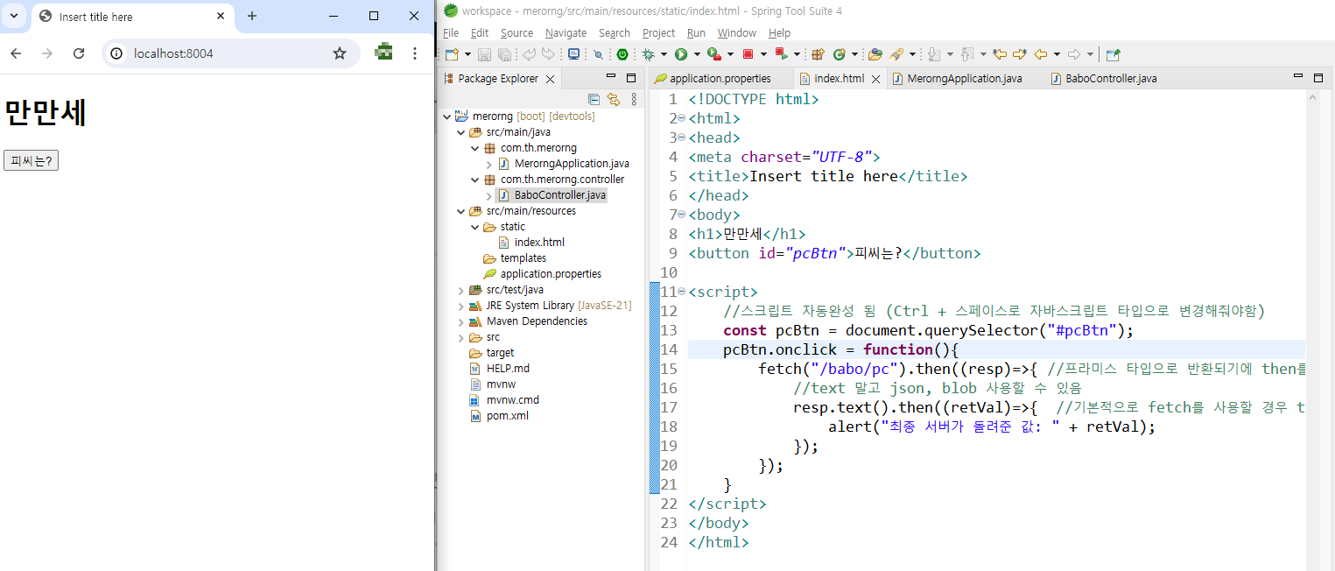Click the New Java Package icon

[x=819, y=54]
